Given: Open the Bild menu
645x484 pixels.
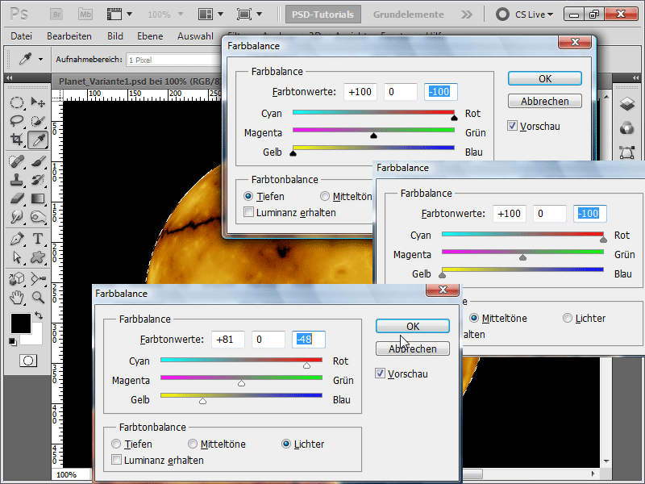Looking at the screenshot, I should pos(115,36).
